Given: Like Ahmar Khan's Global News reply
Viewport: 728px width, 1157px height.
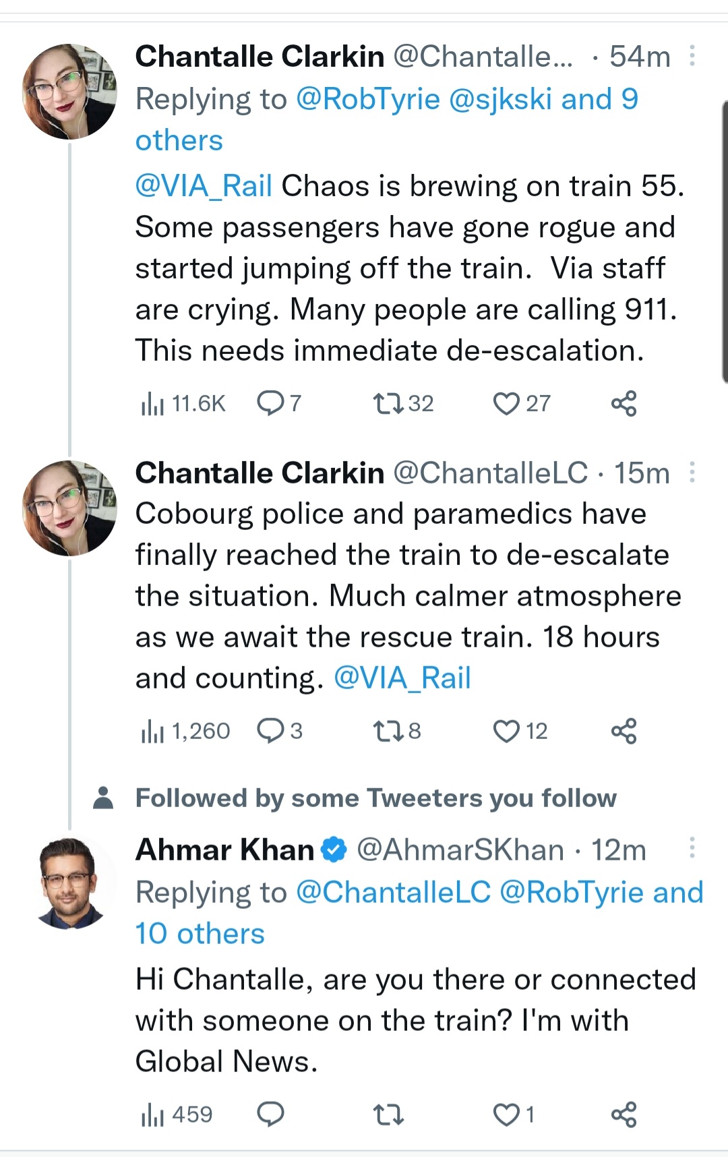Looking at the screenshot, I should click(506, 1115).
